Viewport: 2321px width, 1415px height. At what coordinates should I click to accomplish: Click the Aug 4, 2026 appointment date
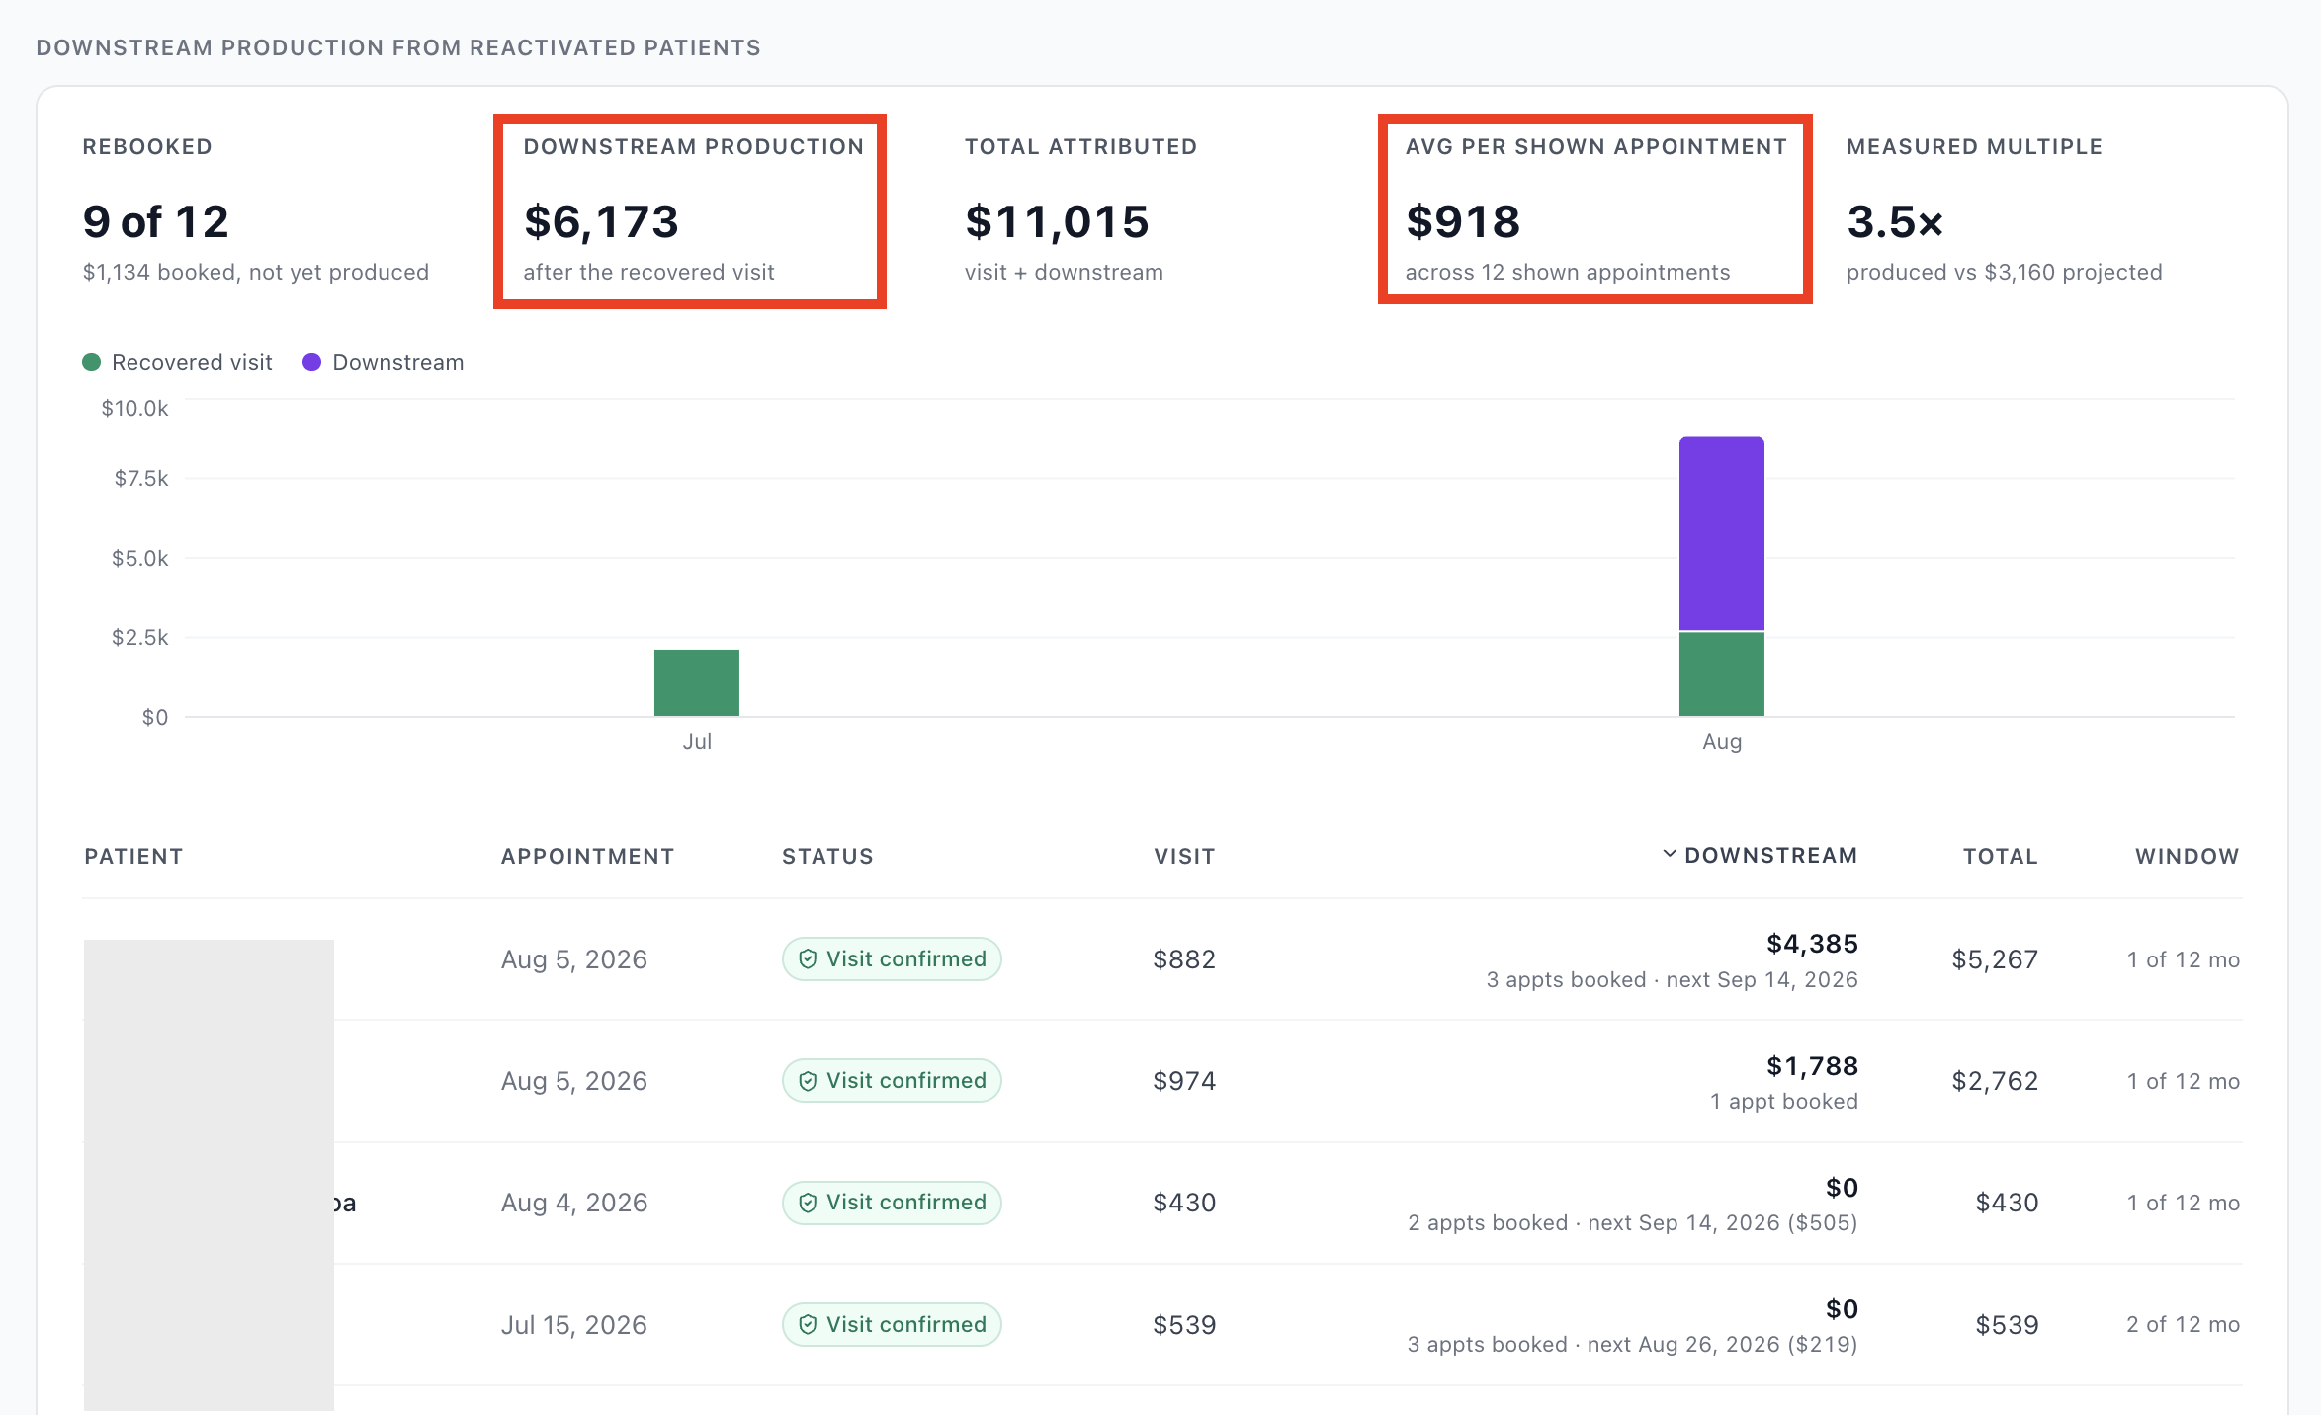coord(573,1203)
